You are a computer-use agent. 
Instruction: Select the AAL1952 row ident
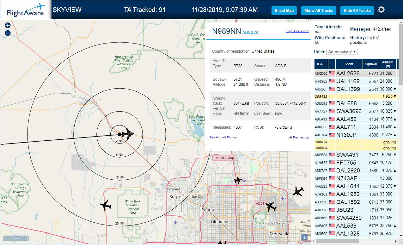348,194
